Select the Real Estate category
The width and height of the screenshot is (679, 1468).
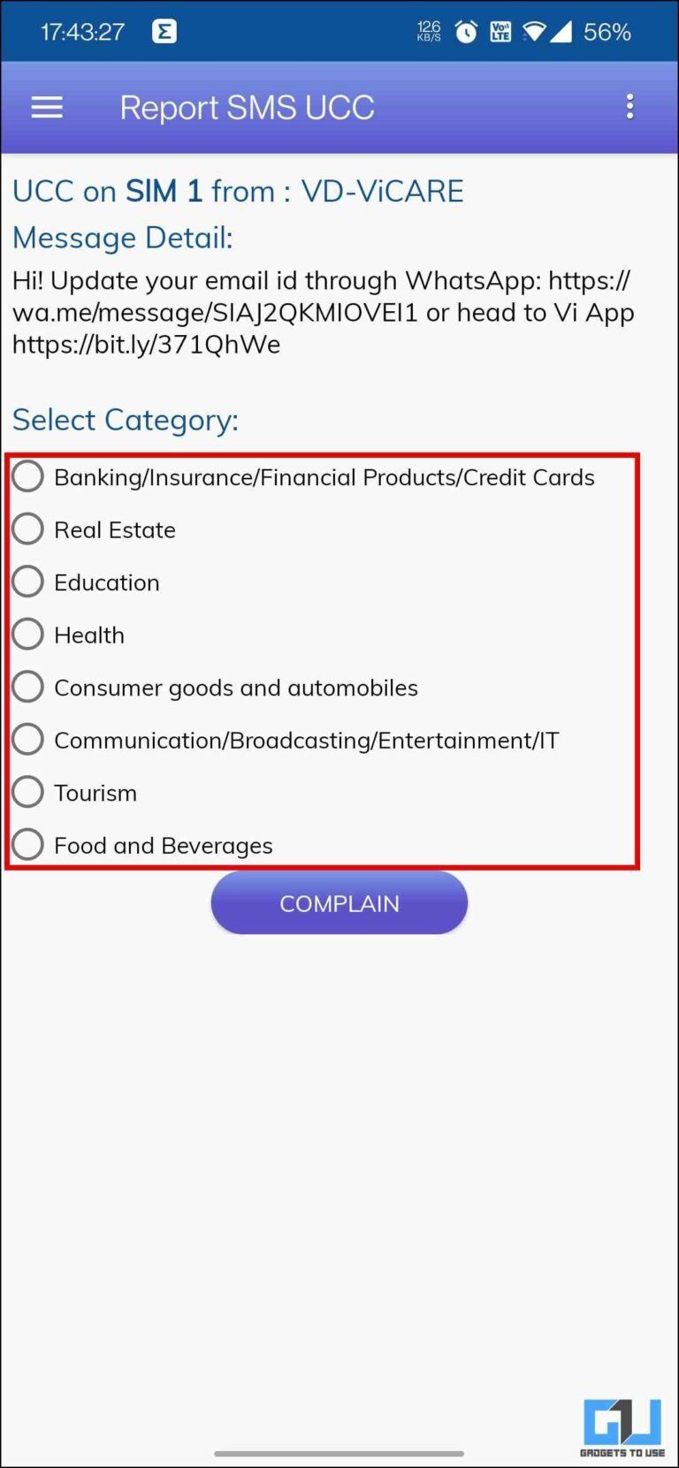click(27, 529)
